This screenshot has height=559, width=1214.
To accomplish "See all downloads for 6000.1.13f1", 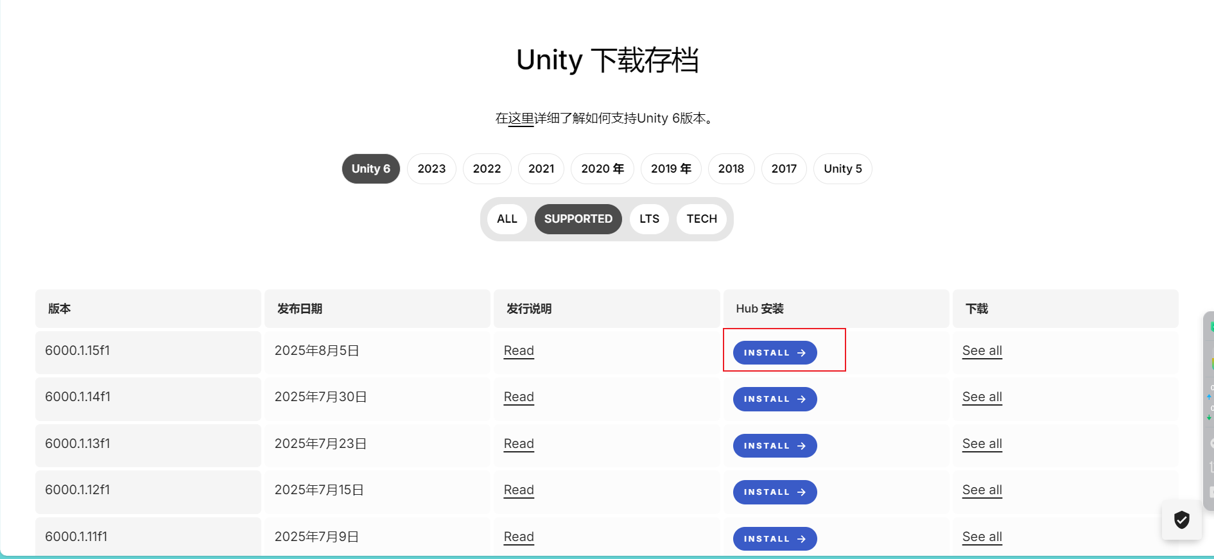I will click(x=982, y=444).
